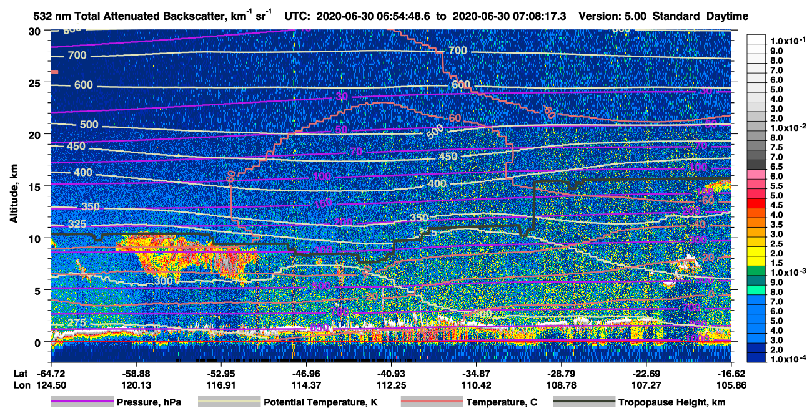The height and width of the screenshot is (416, 812).
Task: Click the Version: 5.00 label
Action: click(613, 16)
